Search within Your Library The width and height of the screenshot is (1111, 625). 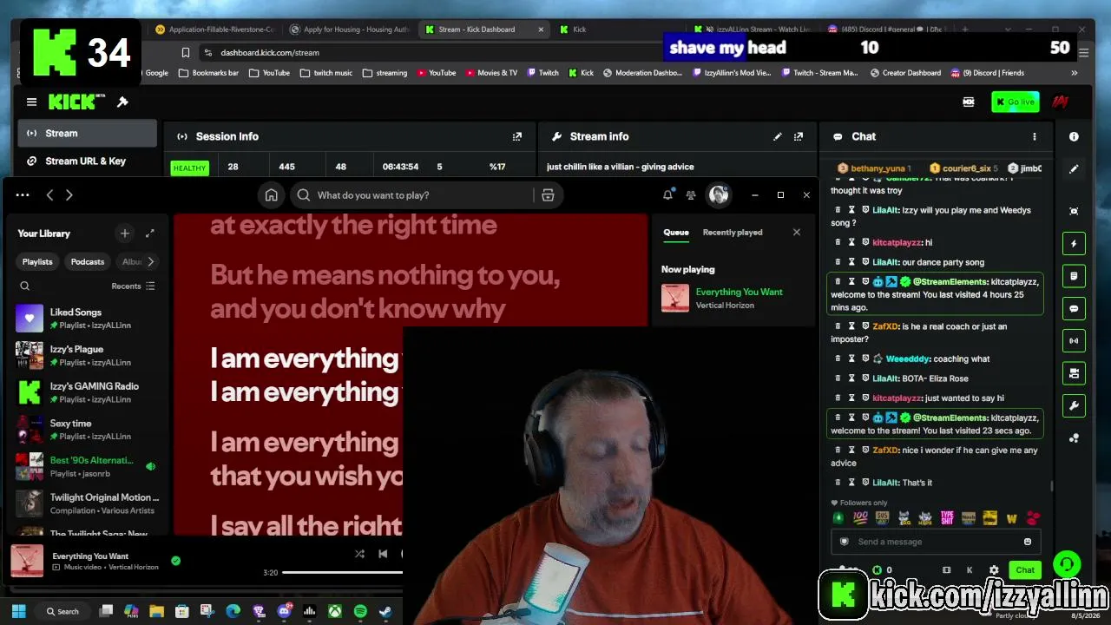pos(24,286)
